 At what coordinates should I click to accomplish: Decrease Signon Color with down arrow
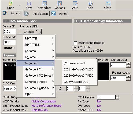click(x=128, y=66)
